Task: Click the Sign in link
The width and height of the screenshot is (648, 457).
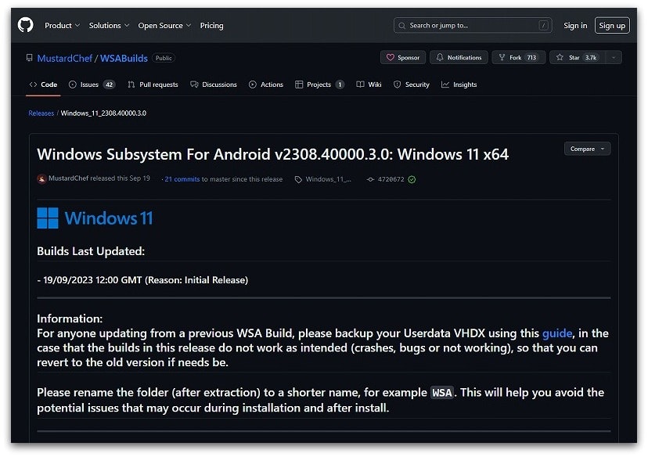Action: click(x=575, y=26)
